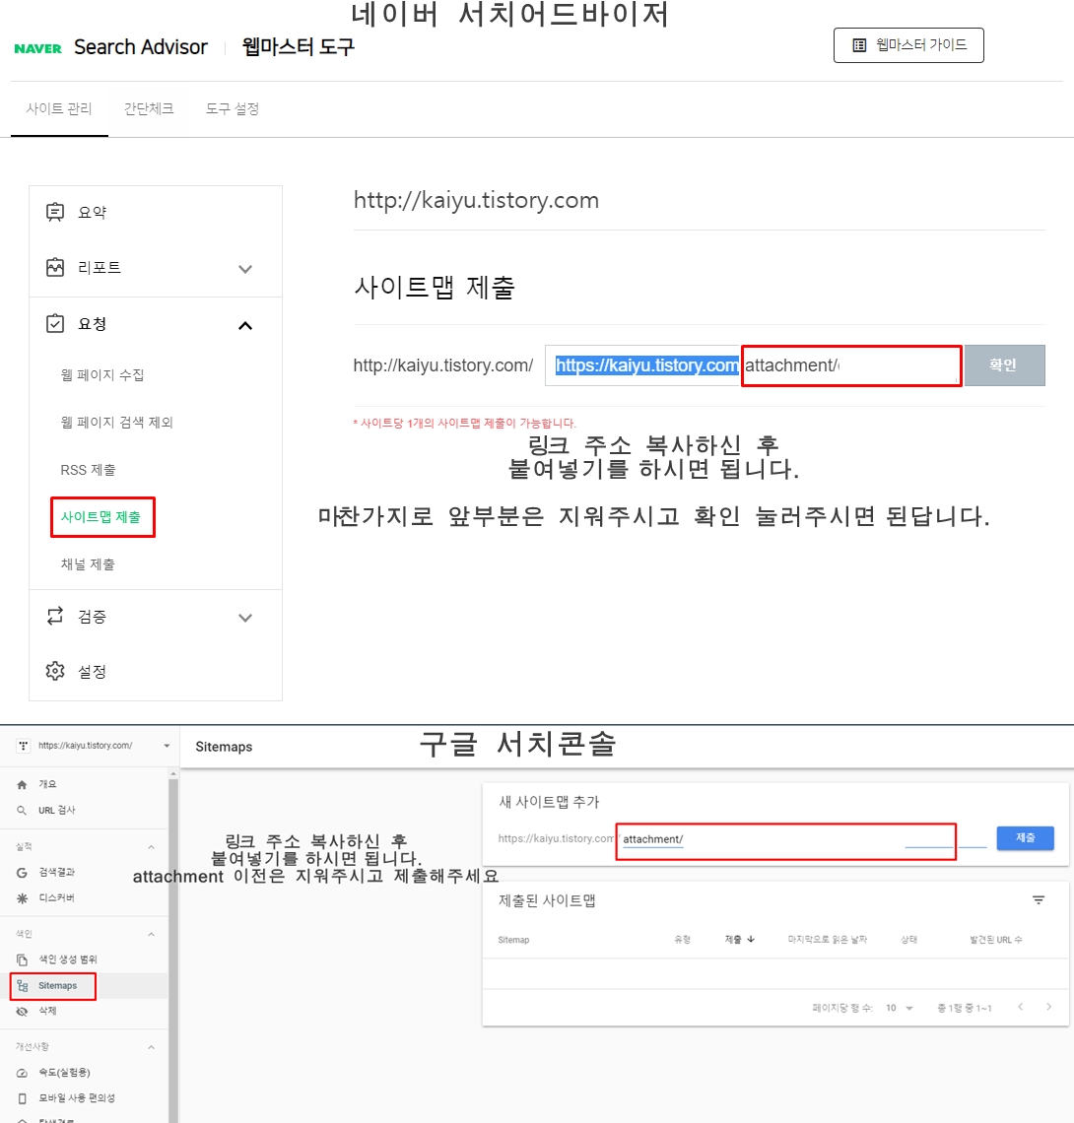Click the Naver sitemap URL input field

click(753, 365)
